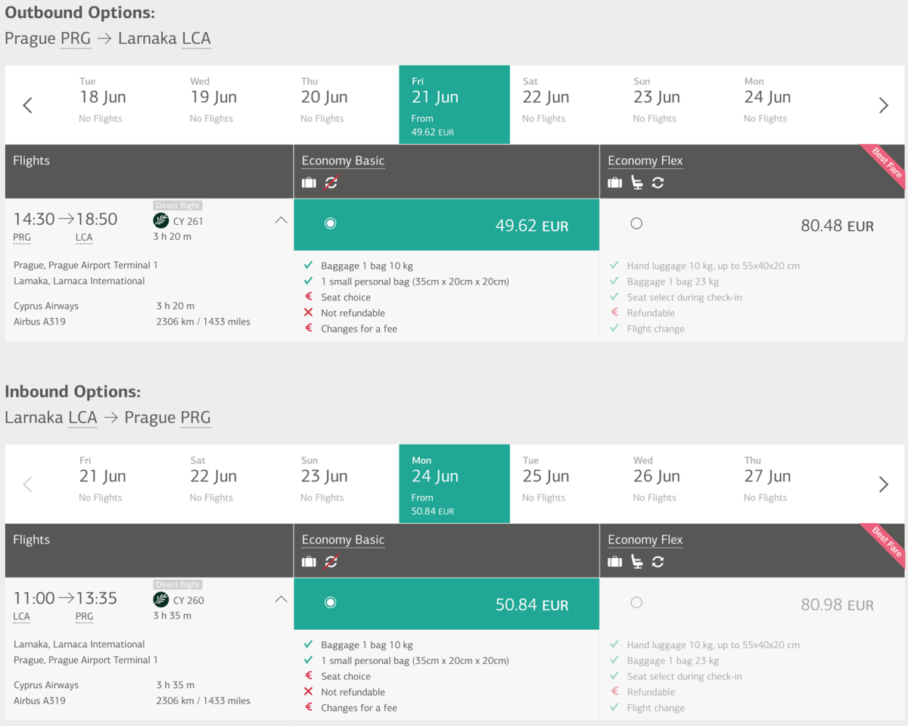This screenshot has width=908, height=726.
Task: Click seat icon under inbound Economy Flex
Action: click(637, 562)
